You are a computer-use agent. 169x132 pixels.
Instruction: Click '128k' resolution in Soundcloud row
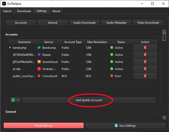89,62
